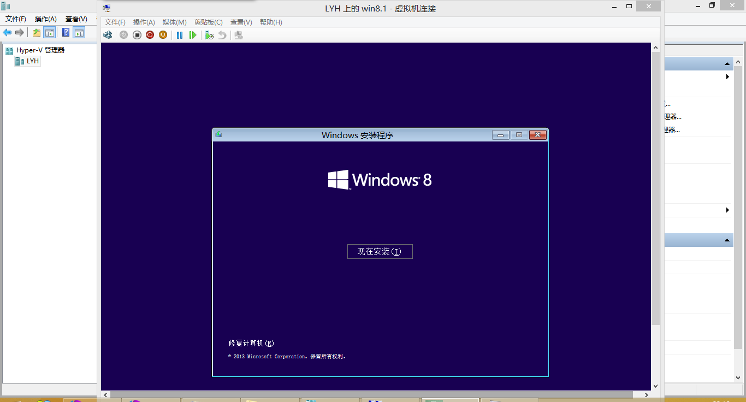The width and height of the screenshot is (746, 402).
Task: Click actions pane scrollbar up arrow
Action: pyautogui.click(x=738, y=61)
